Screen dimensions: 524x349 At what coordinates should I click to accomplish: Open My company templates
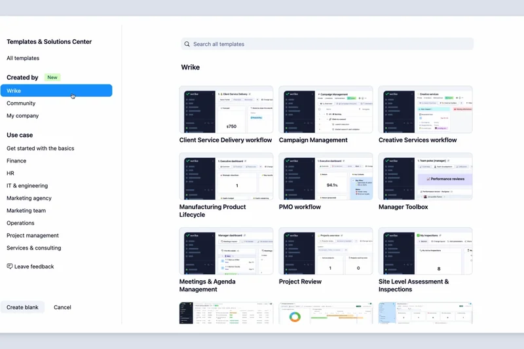click(23, 116)
